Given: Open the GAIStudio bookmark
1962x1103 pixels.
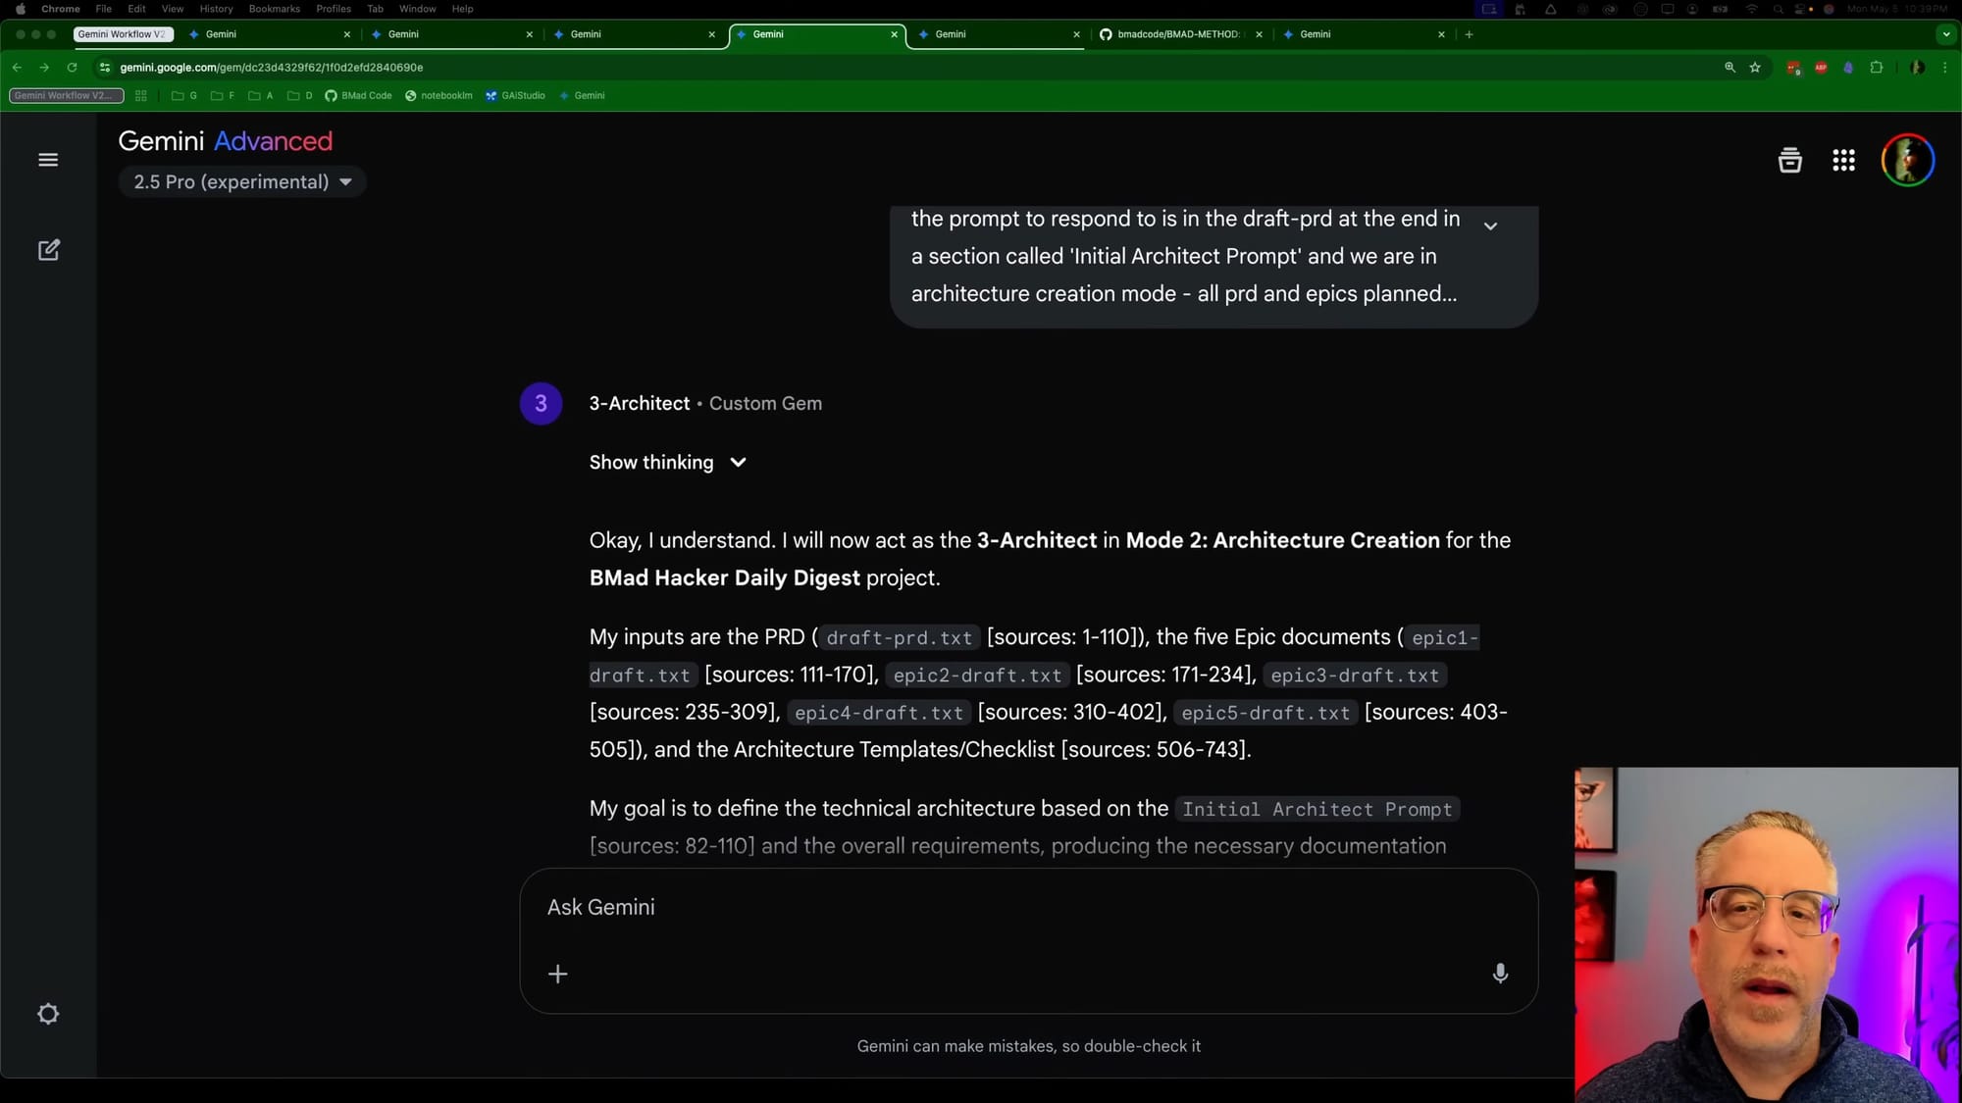Looking at the screenshot, I should click(516, 96).
